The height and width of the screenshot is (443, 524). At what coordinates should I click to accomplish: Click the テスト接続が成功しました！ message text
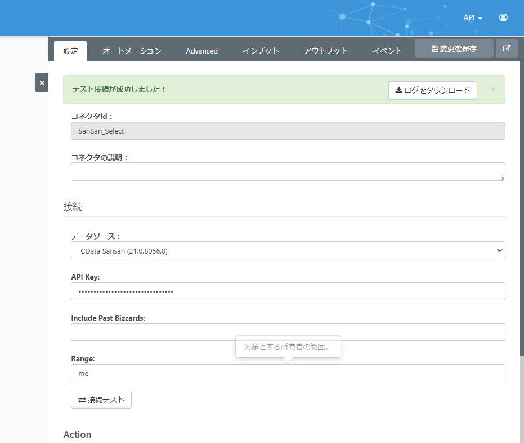coord(119,90)
